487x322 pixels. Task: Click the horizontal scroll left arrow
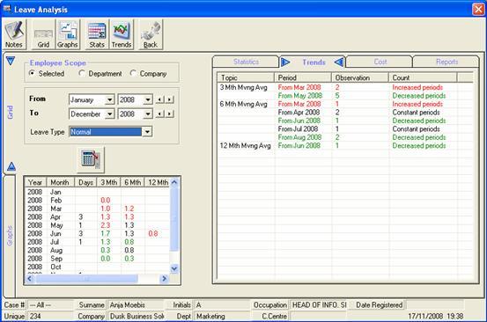[x=30, y=279]
